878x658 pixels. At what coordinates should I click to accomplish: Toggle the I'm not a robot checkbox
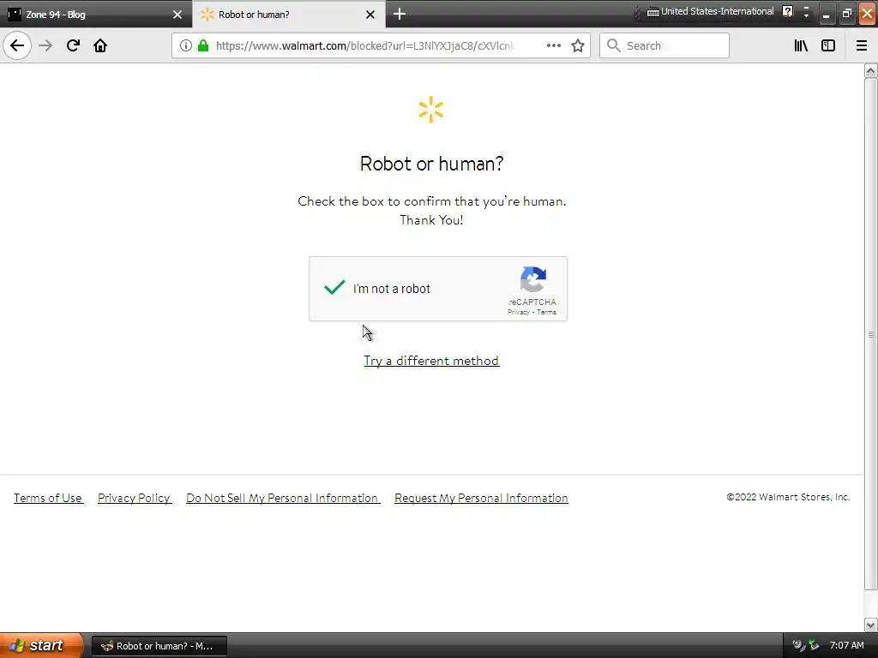[334, 288]
